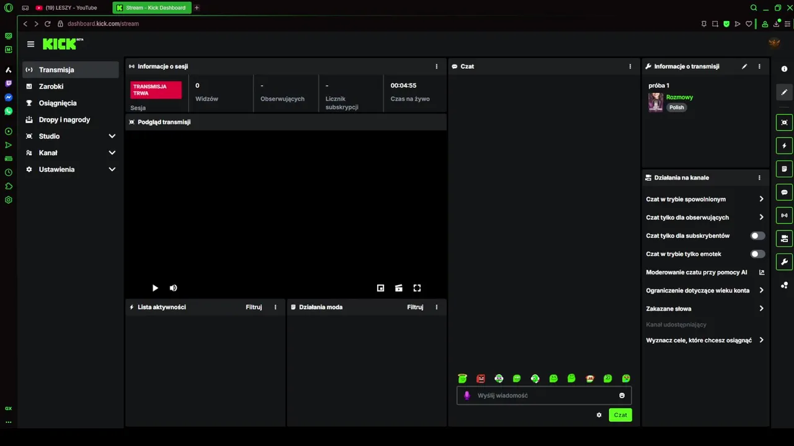Viewport: 794px width, 446px height.
Task: Click the info icon in right widget bar
Action: [x=784, y=69]
